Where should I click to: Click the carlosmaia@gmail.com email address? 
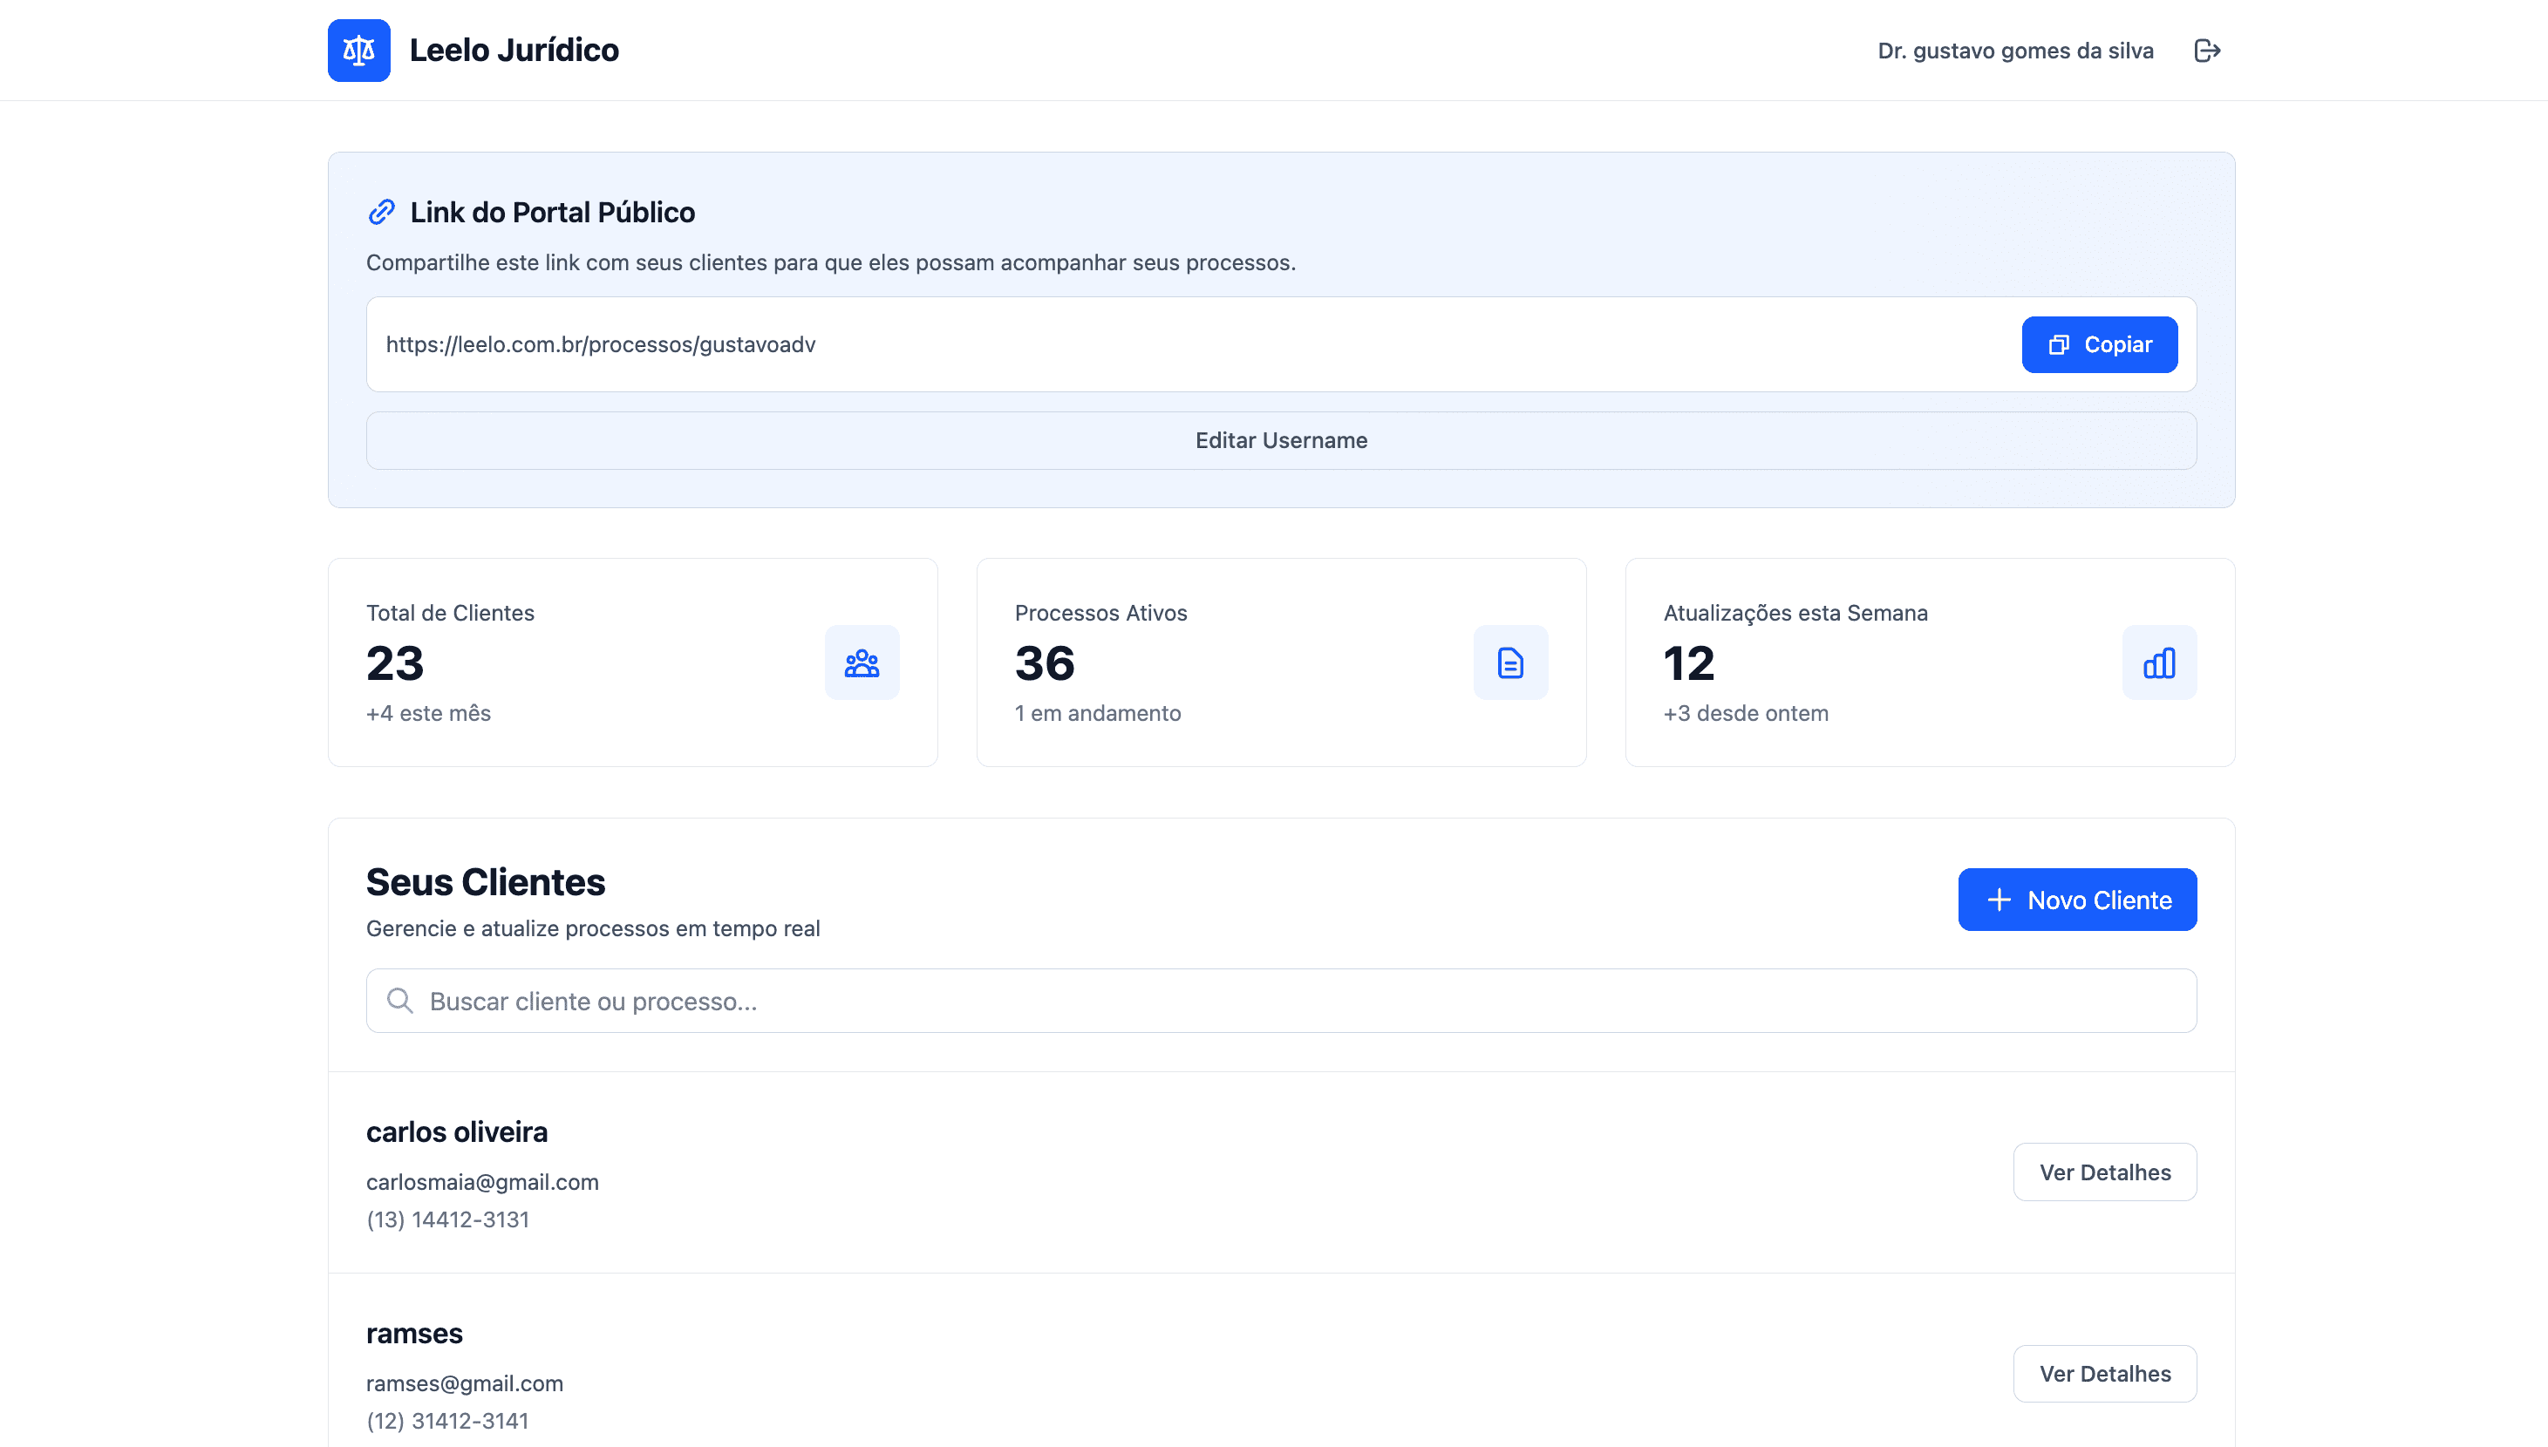[482, 1182]
